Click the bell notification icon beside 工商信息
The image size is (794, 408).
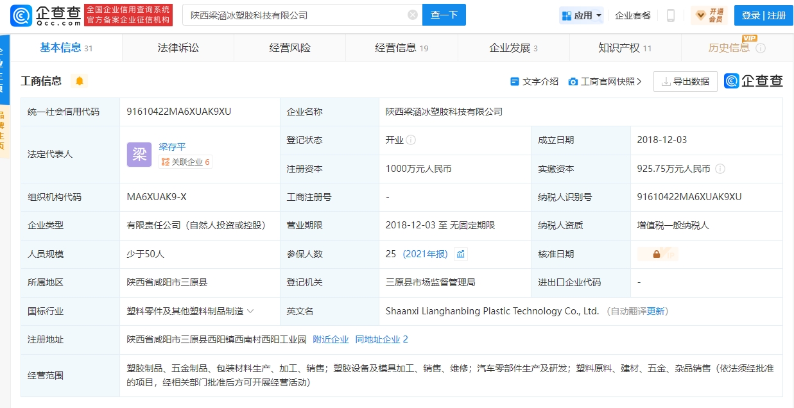pyautogui.click(x=80, y=81)
